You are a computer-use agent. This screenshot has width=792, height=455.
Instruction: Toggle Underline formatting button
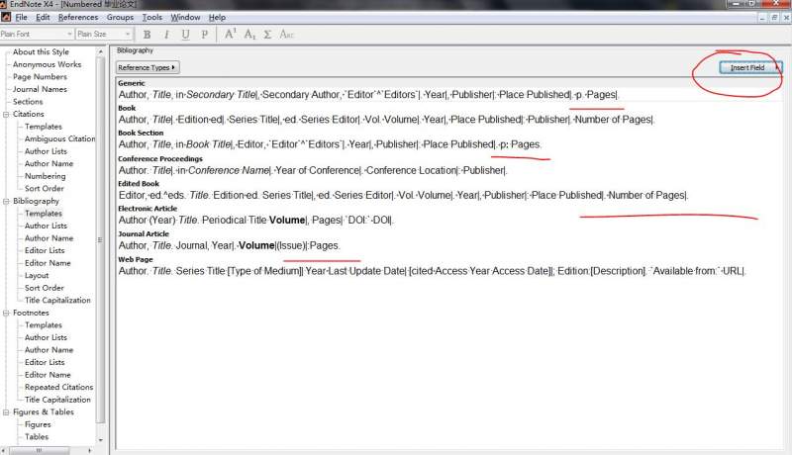tap(185, 35)
